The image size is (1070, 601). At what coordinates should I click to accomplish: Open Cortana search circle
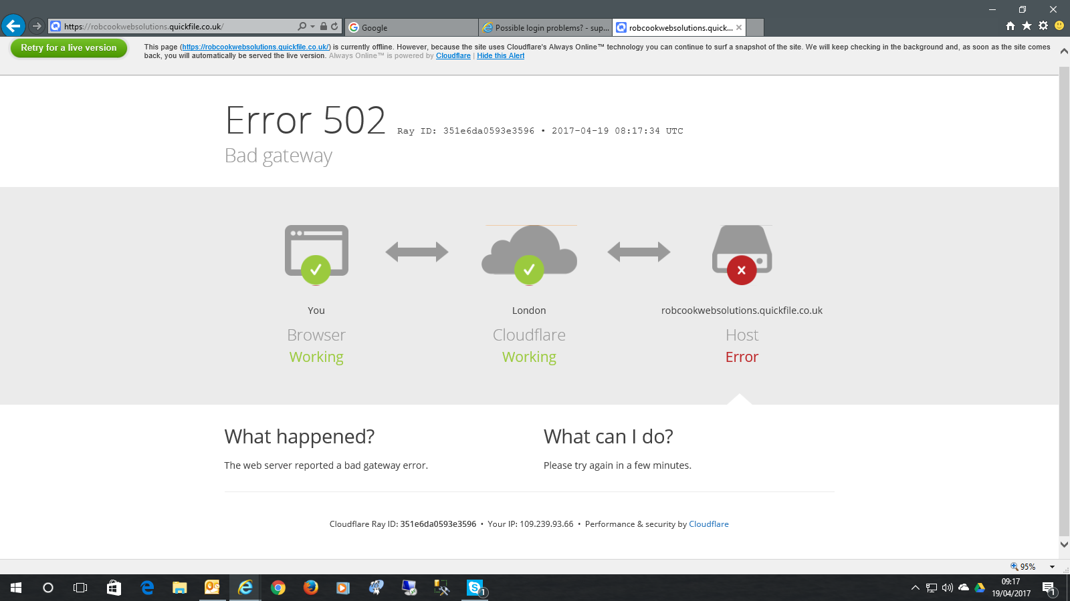pyautogui.click(x=48, y=588)
